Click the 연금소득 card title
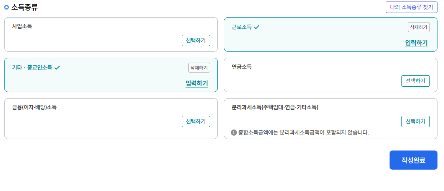The height and width of the screenshot is (191, 444). click(242, 67)
